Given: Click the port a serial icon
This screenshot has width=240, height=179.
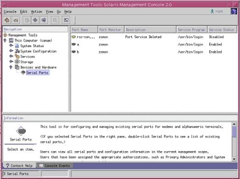Looking at the screenshot, I should coord(74,44).
